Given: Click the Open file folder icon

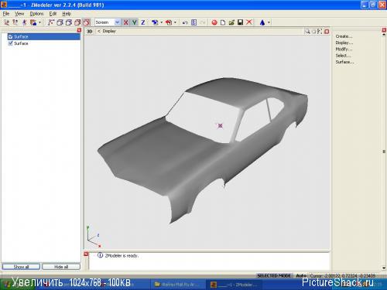Looking at the screenshot, I should [x=231, y=22].
